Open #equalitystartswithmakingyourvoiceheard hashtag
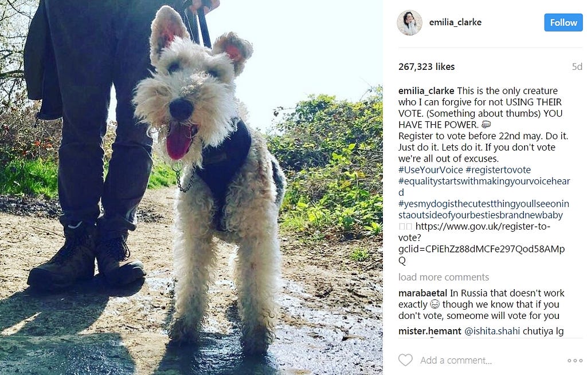 pos(484,187)
